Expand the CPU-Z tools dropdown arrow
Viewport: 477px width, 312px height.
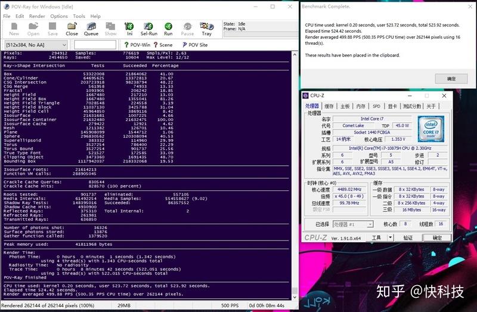pos(390,237)
